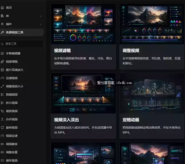Click 旋转视频 label in sidebar
Viewport: 185px width, 164px height.
(x=12, y=128)
